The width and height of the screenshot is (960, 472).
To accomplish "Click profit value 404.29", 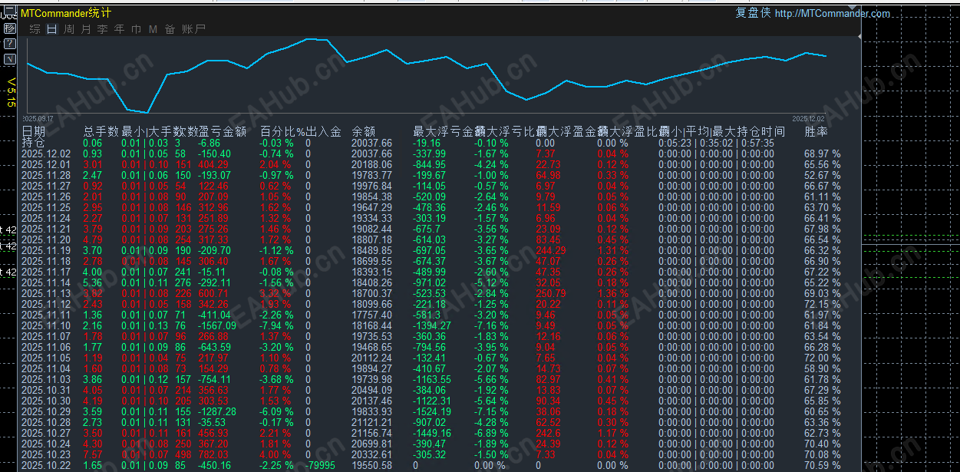I will click(213, 165).
